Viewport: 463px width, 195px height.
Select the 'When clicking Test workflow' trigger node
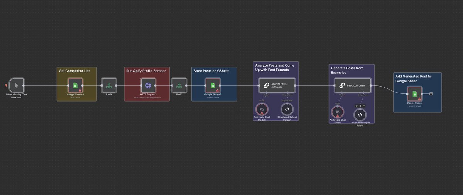pos(16,85)
